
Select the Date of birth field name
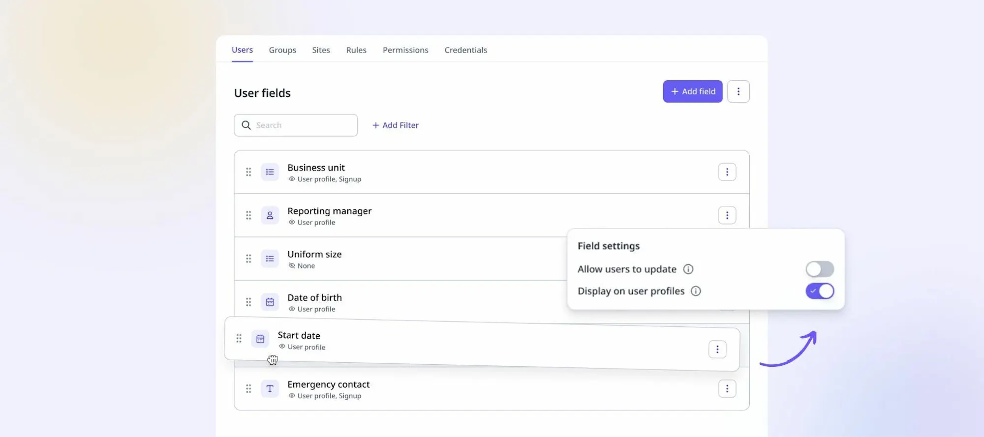click(x=314, y=297)
